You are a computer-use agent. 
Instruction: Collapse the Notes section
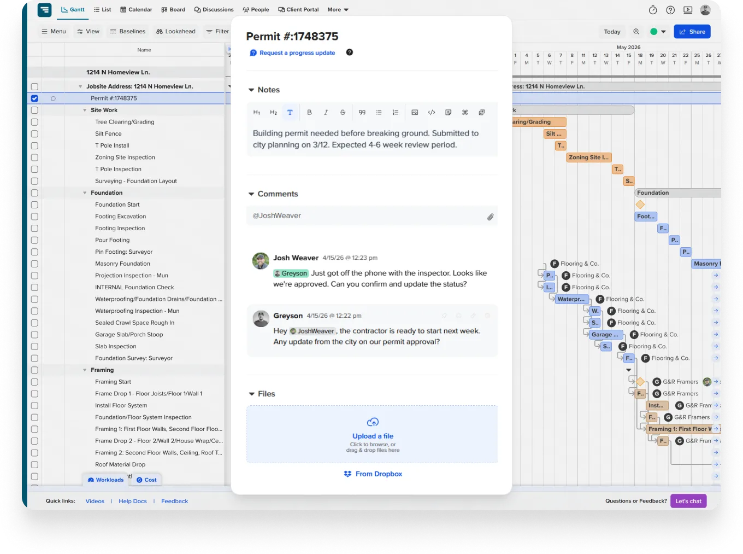(251, 90)
